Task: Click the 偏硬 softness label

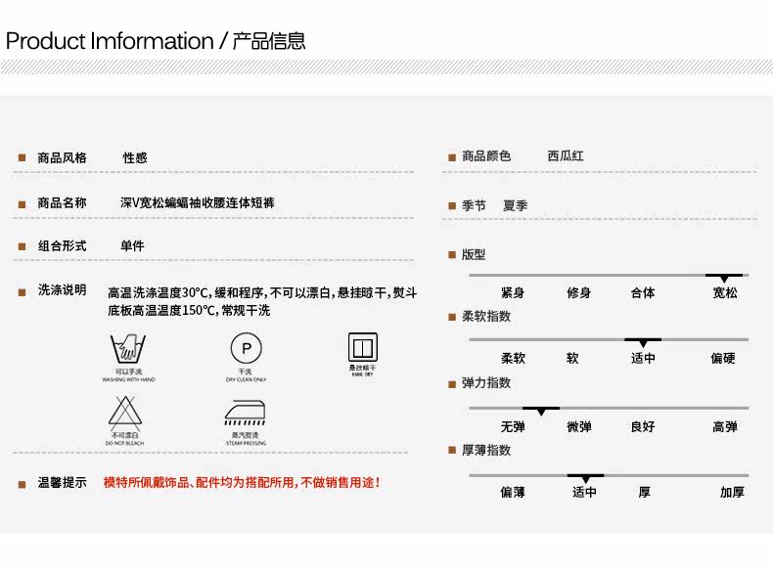Action: (723, 358)
